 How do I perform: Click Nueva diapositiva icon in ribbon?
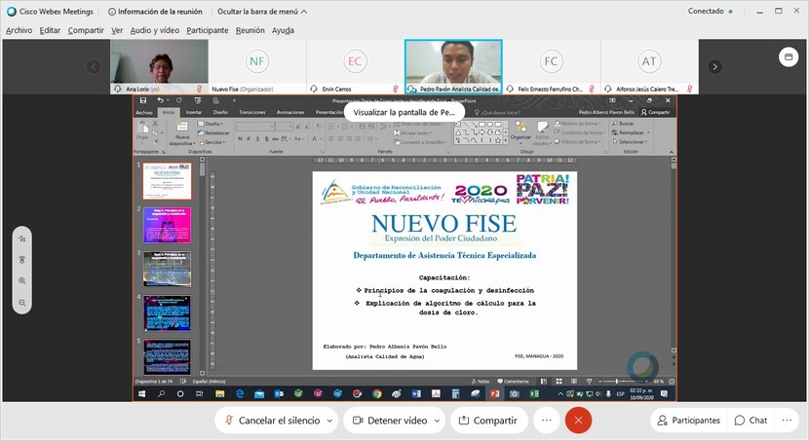(182, 127)
